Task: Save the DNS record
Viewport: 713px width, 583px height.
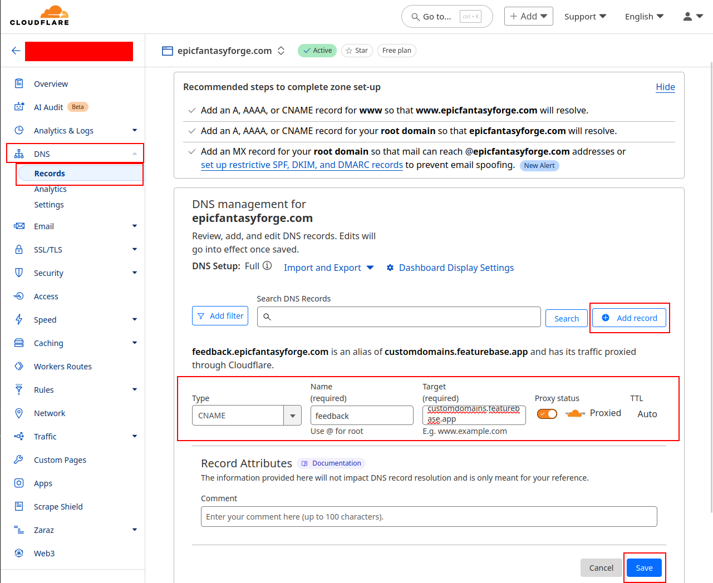Action: (644, 568)
